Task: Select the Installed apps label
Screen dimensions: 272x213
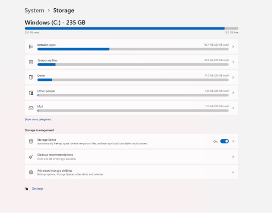Action: (47, 45)
